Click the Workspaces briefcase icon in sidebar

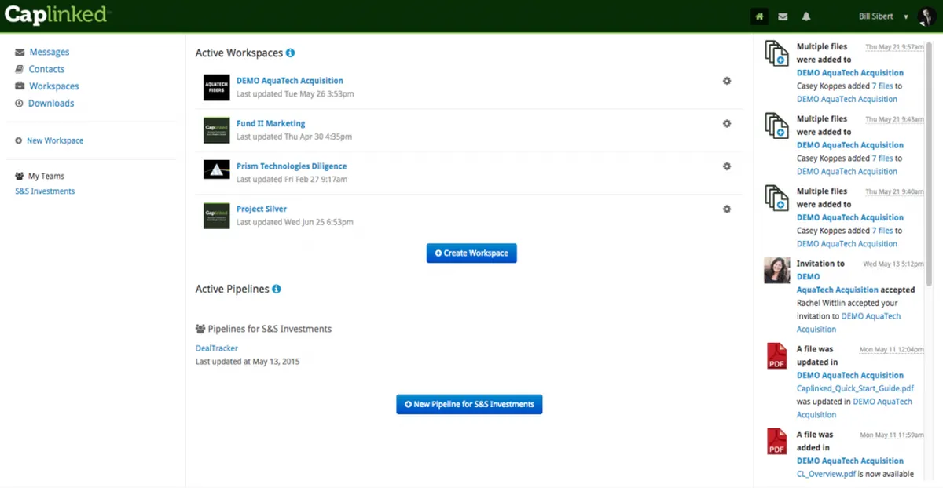tap(20, 86)
